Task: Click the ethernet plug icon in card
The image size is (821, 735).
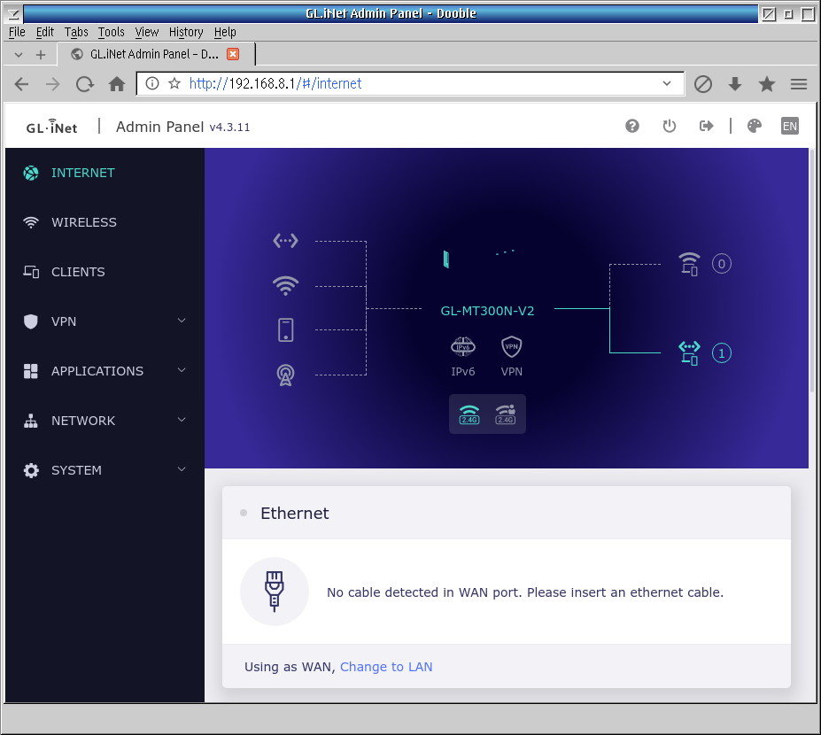Action: click(x=275, y=592)
